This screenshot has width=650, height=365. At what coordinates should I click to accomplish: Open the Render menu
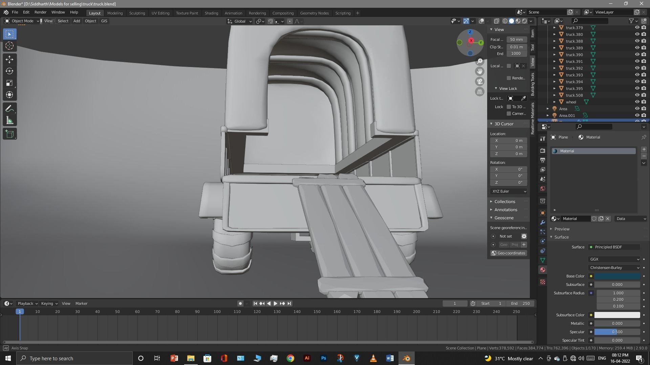[x=40, y=12]
